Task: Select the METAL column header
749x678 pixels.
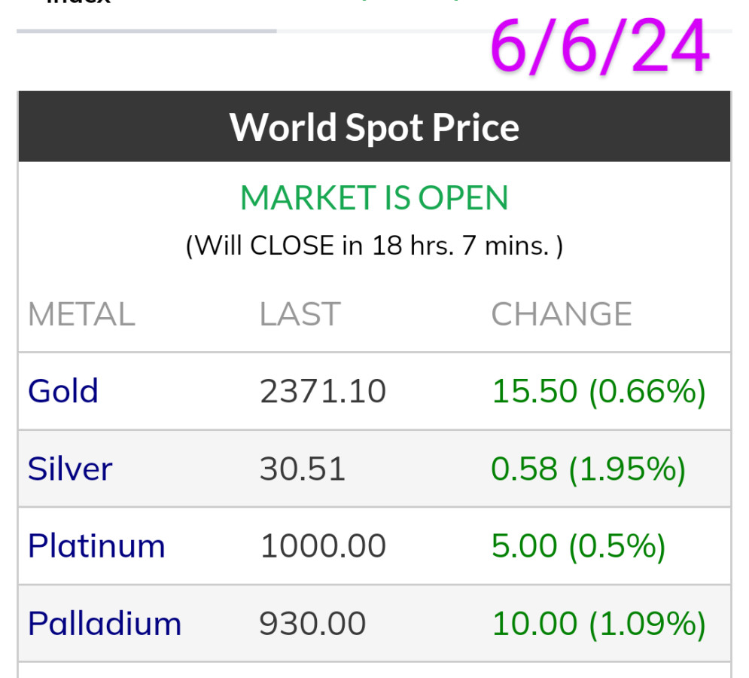Action: (x=81, y=314)
